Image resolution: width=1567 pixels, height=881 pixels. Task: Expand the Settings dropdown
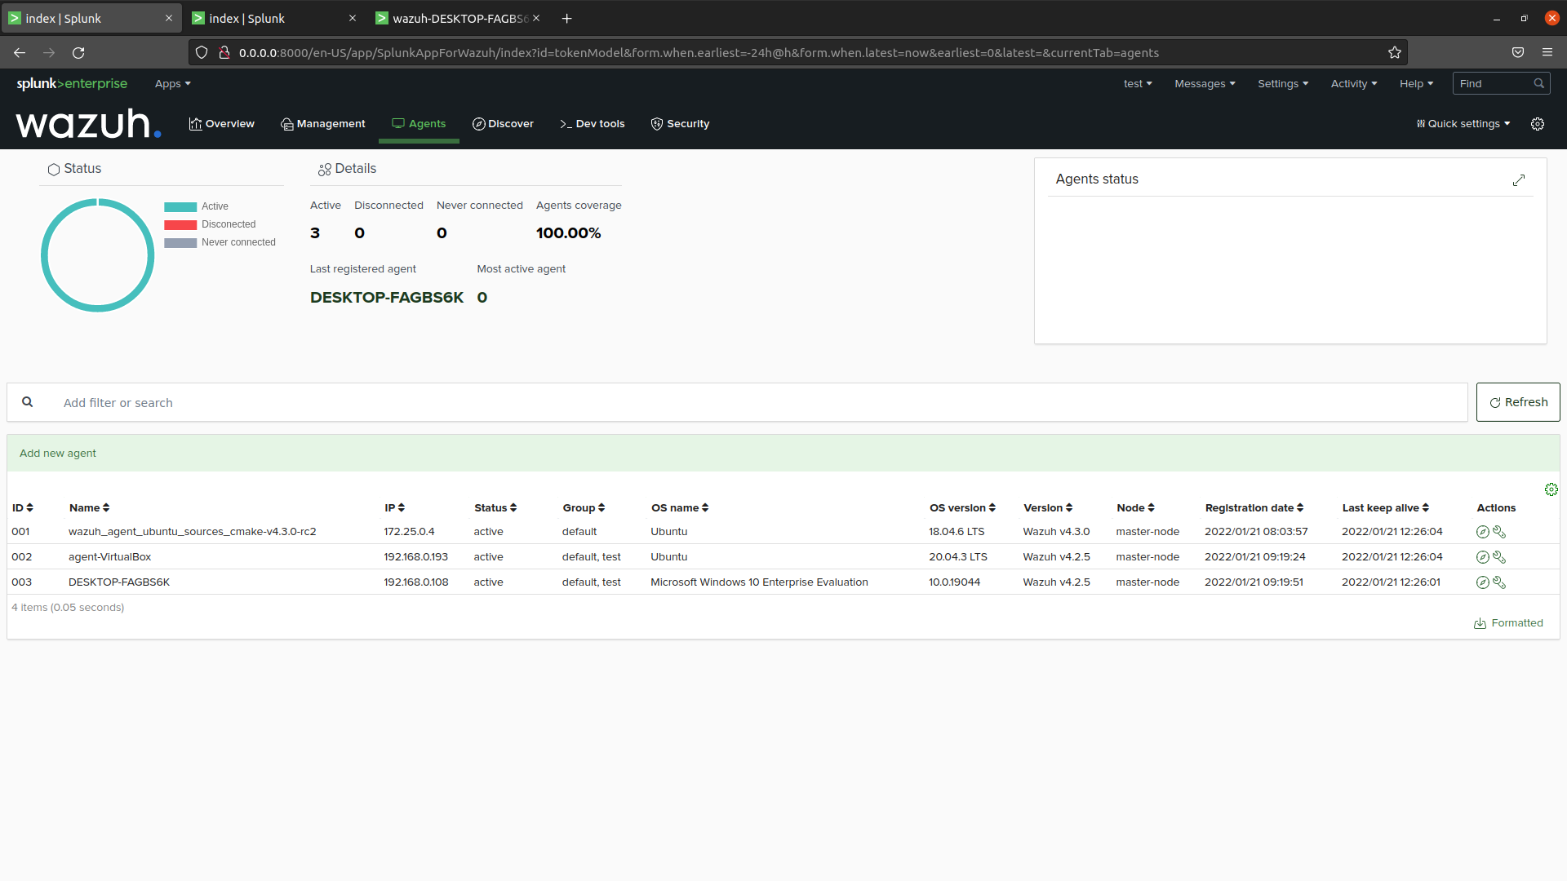click(x=1283, y=84)
